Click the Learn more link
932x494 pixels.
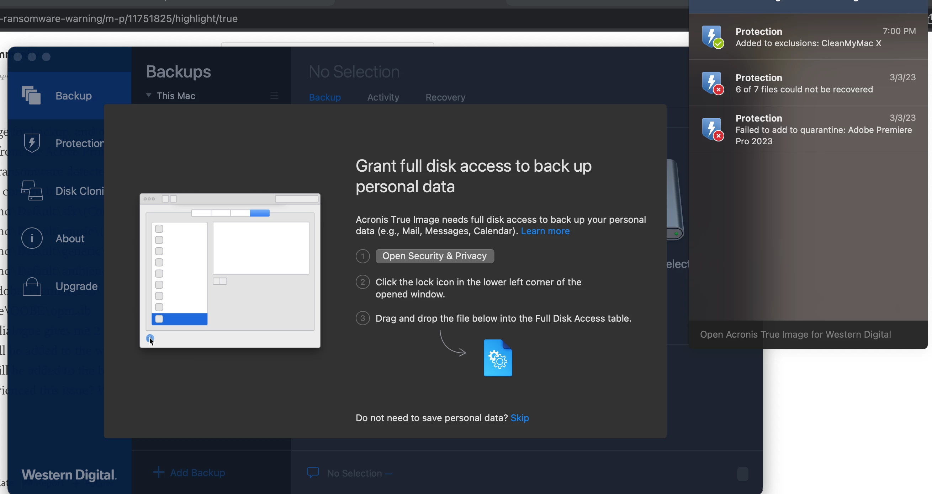click(x=545, y=231)
